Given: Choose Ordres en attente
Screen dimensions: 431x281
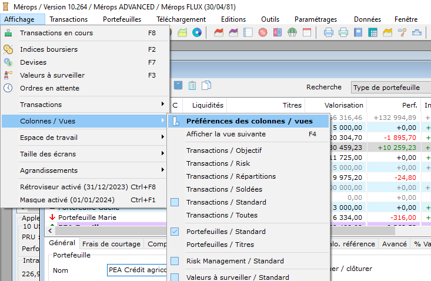Looking at the screenshot, I should tap(85, 88).
